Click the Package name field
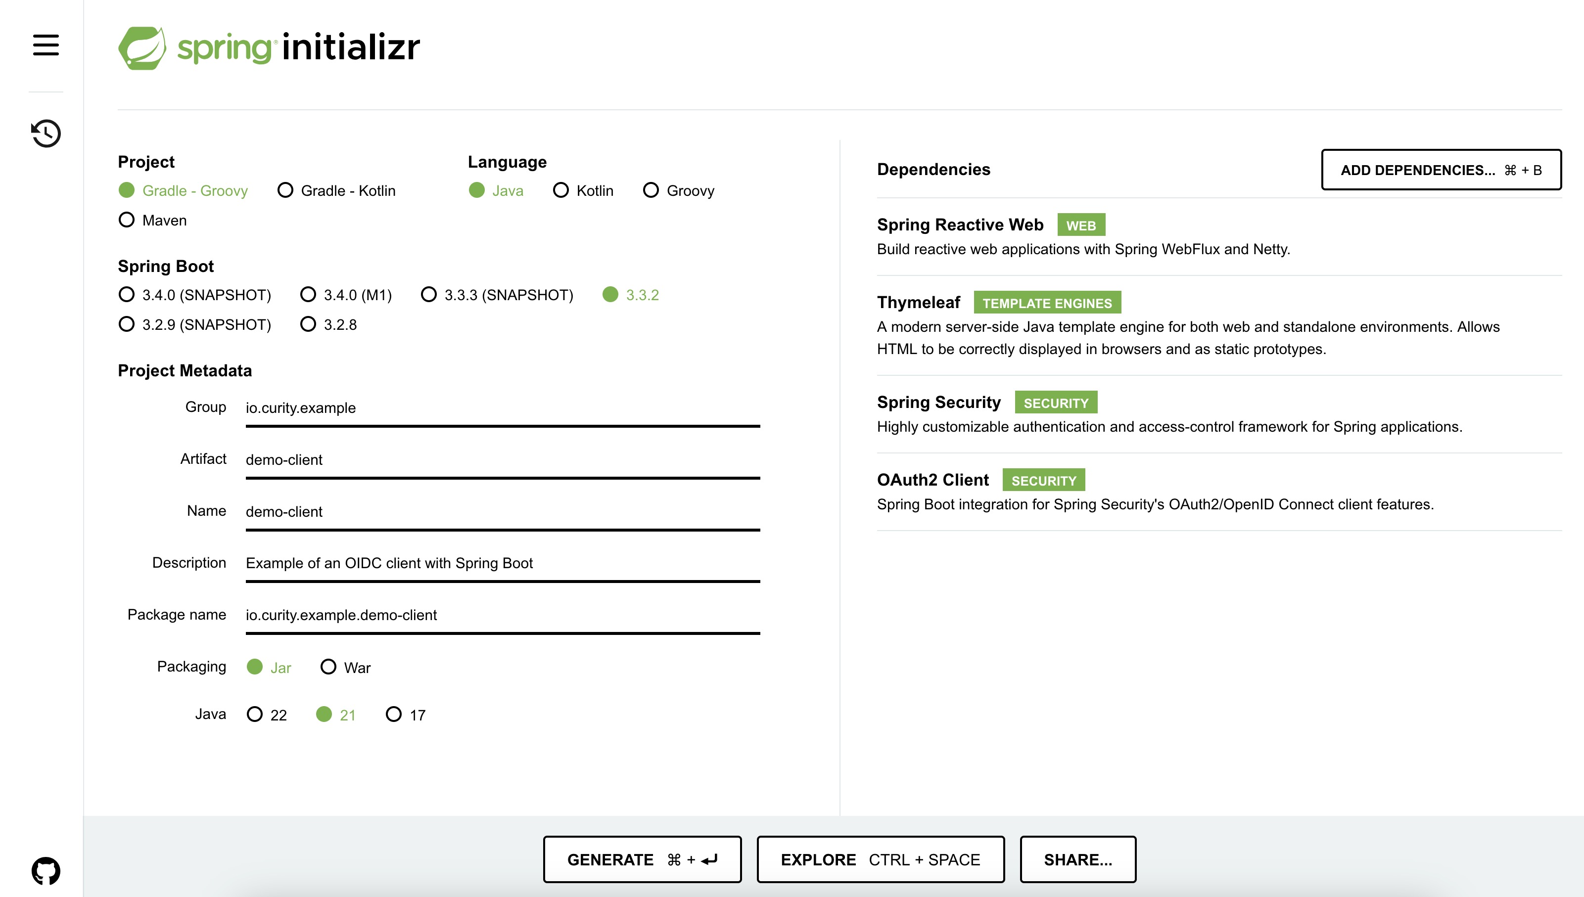Screen dimensions: 1584x897 (502, 615)
